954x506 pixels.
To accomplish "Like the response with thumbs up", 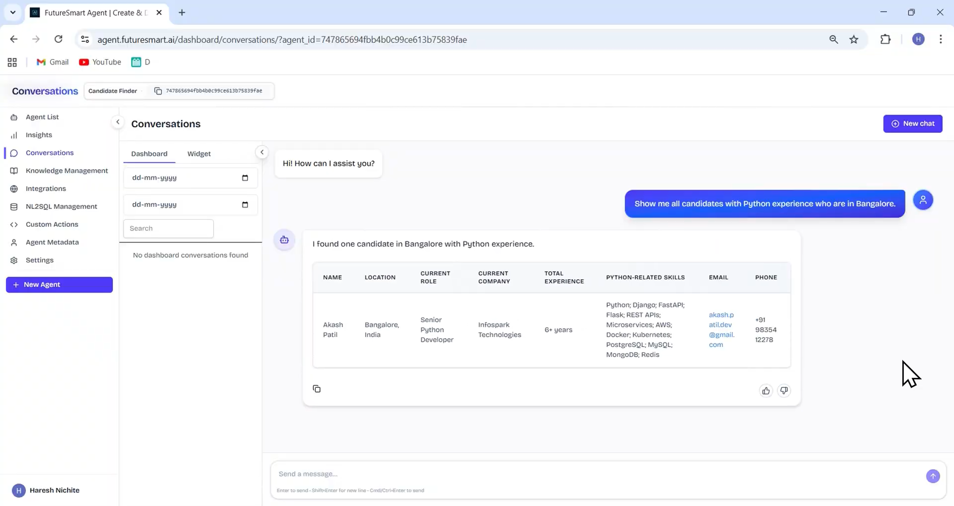I will (x=766, y=391).
